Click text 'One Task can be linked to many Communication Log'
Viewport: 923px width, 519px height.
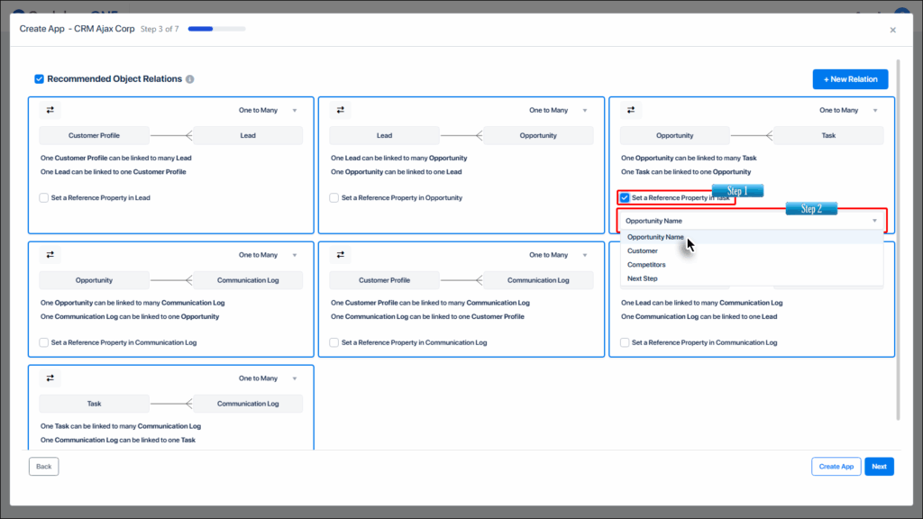[121, 426]
